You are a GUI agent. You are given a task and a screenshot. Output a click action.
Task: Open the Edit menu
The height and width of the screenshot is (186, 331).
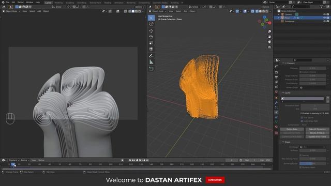pos(13,2)
